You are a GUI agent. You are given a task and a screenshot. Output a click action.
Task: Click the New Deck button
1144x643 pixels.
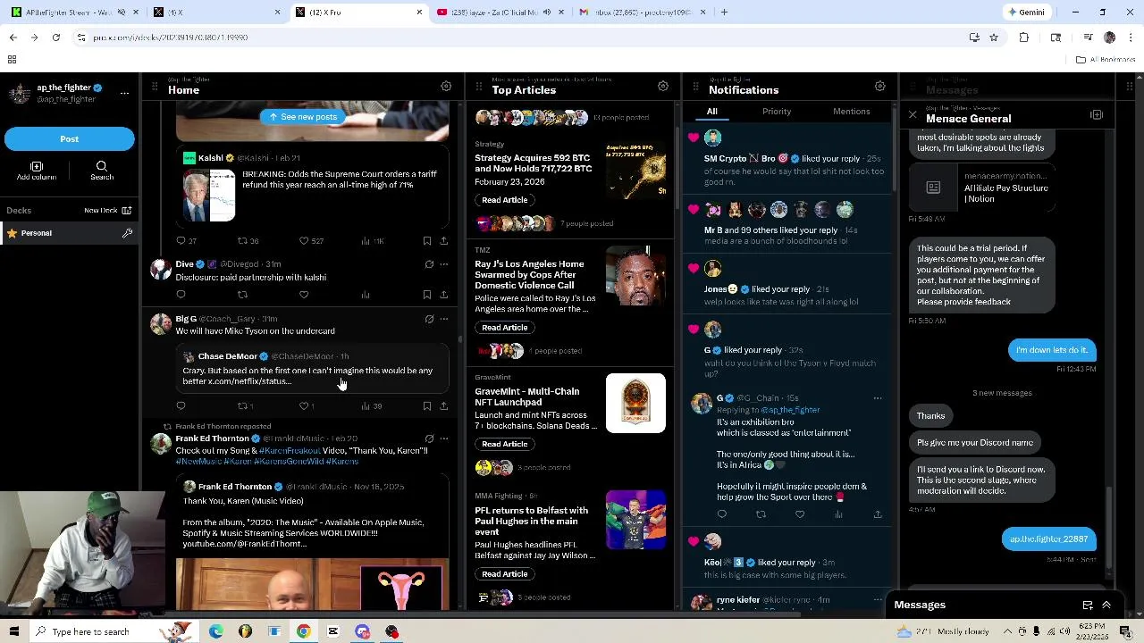[107, 210]
